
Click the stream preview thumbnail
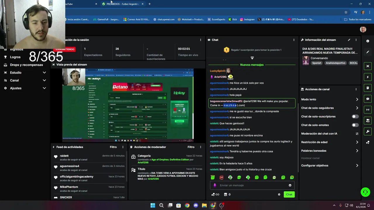point(128,105)
